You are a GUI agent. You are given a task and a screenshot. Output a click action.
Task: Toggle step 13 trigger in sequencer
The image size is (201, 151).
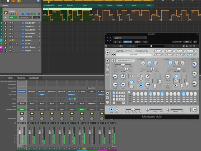coord(184,94)
